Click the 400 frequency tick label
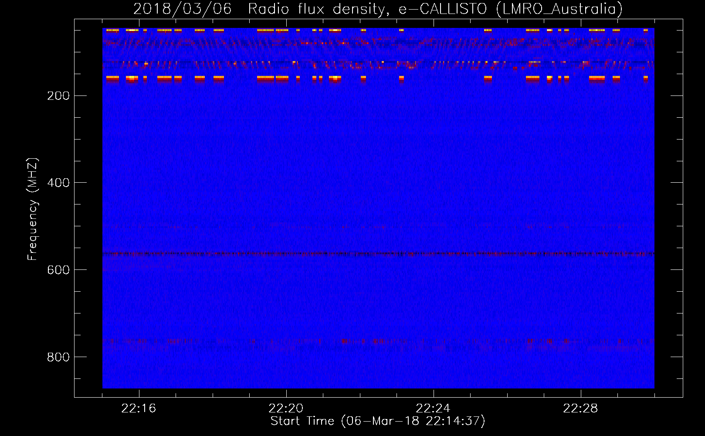This screenshot has height=436, width=705. 58,183
